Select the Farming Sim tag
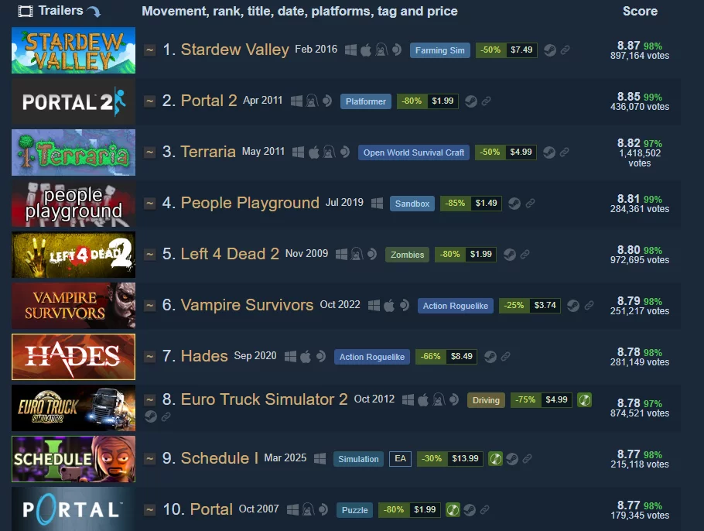The image size is (704, 531). tap(439, 50)
